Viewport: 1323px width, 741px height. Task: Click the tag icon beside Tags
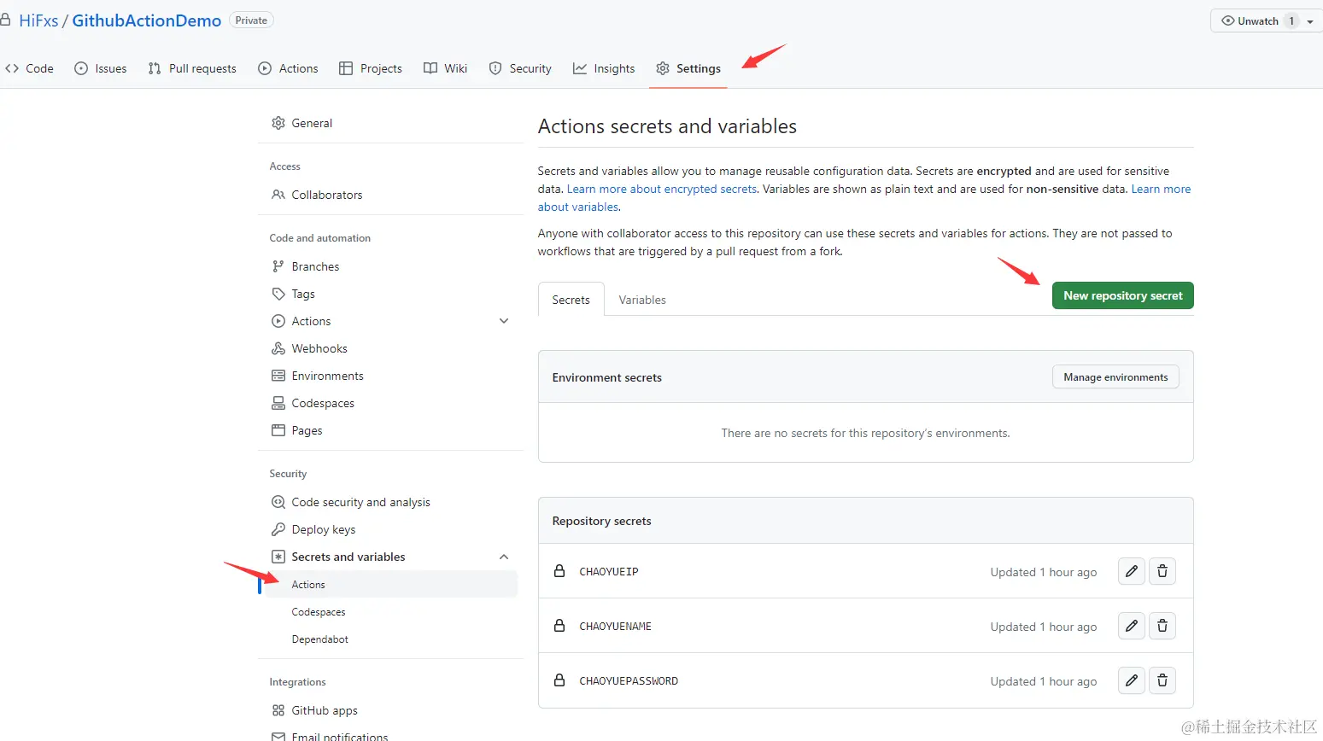point(278,294)
